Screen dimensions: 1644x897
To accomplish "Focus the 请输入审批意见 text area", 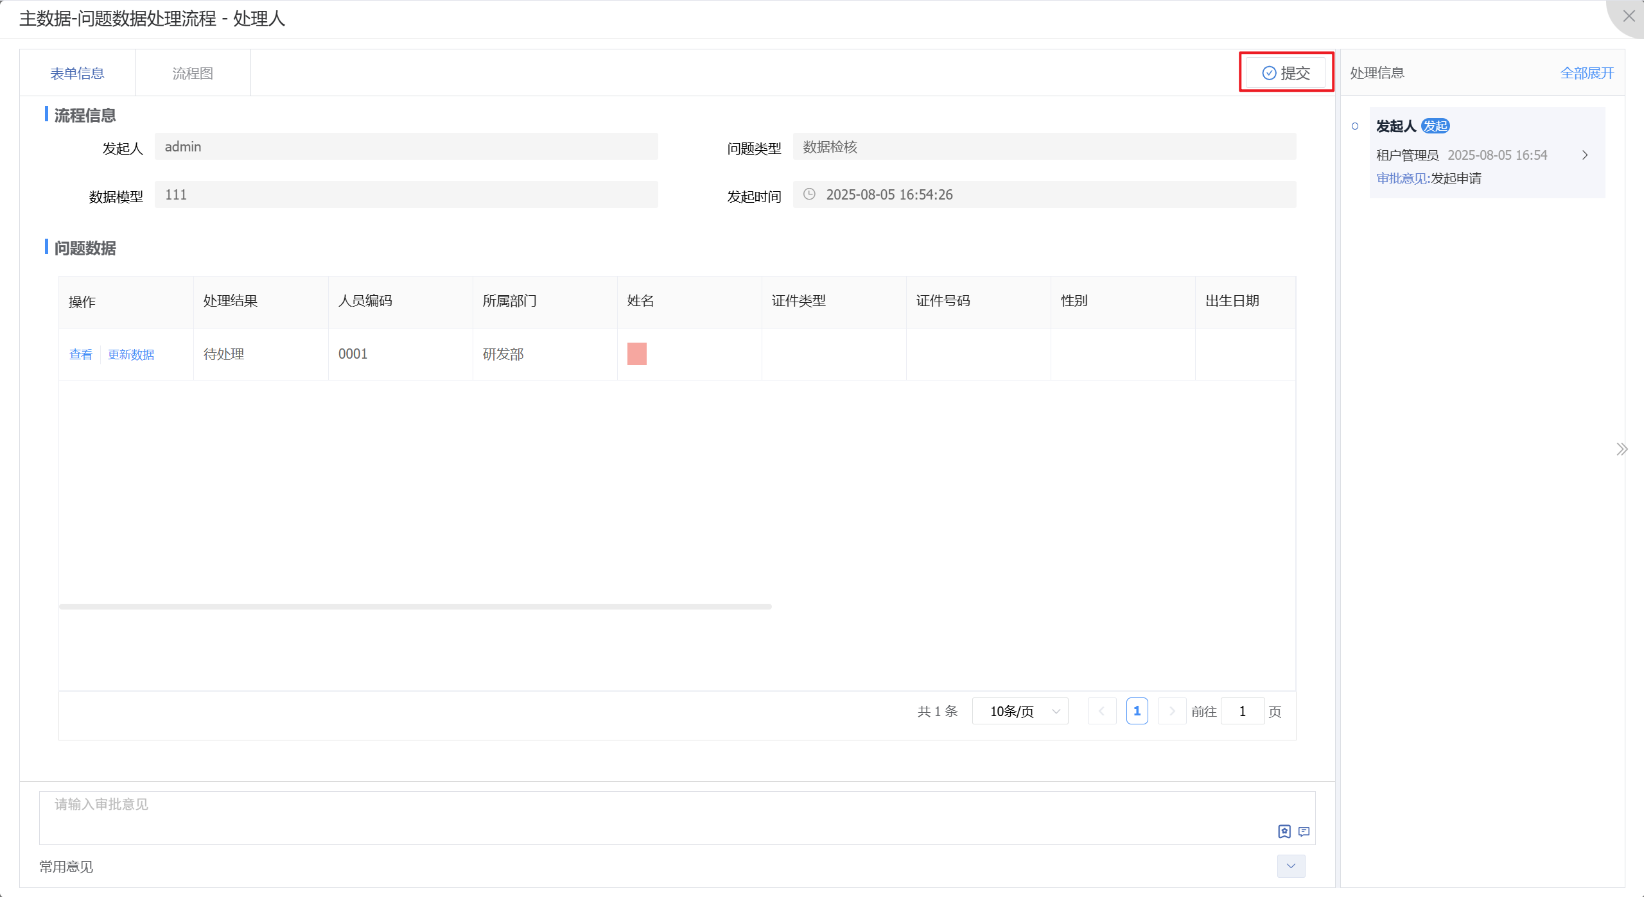I will click(642, 814).
